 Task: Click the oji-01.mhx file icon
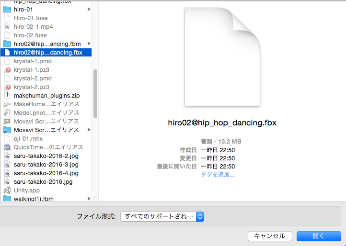[x=7, y=139]
